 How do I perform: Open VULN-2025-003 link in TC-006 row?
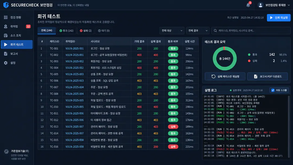point(75,81)
